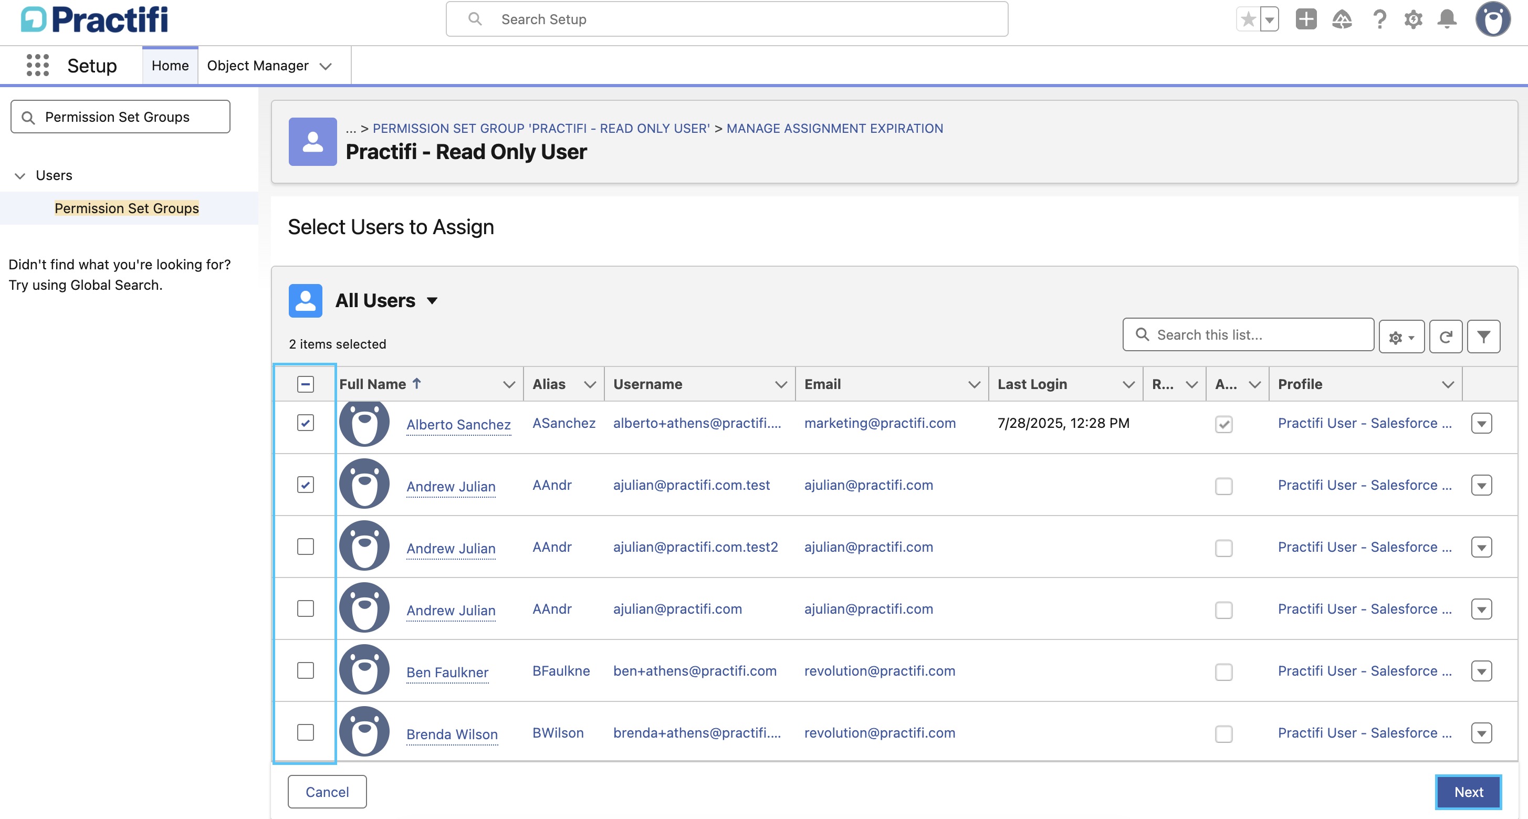Follow the Manage Assignment Expiration breadcrumb
Image resolution: width=1528 pixels, height=819 pixels.
tap(834, 128)
